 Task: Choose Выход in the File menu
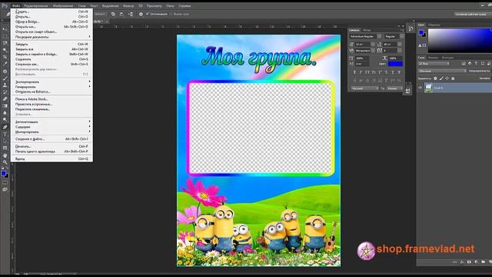52,159
